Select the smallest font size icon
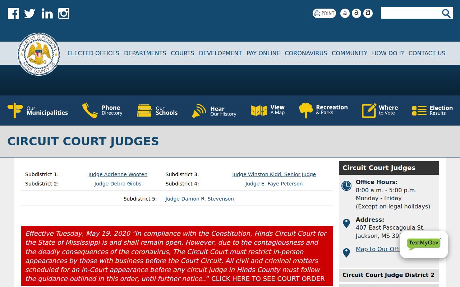 click(345, 13)
